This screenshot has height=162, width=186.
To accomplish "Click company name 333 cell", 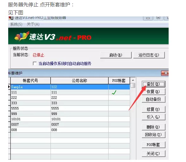I will point(80,103).
